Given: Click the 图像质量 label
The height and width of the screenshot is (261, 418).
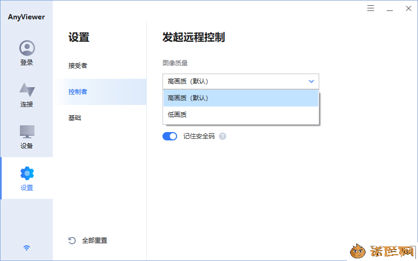Looking at the screenshot, I should [x=175, y=63].
